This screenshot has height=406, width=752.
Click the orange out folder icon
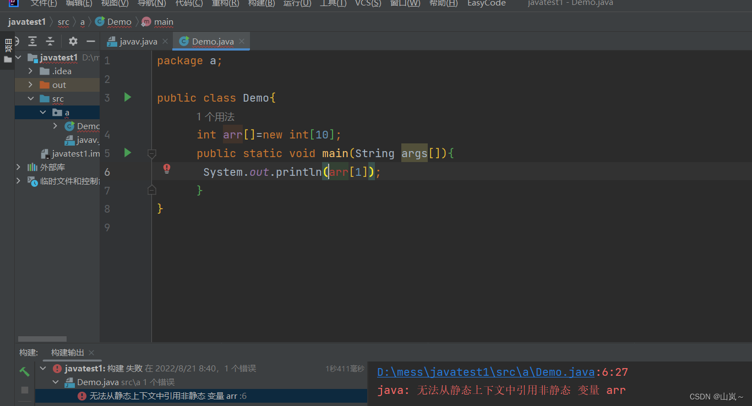click(45, 85)
